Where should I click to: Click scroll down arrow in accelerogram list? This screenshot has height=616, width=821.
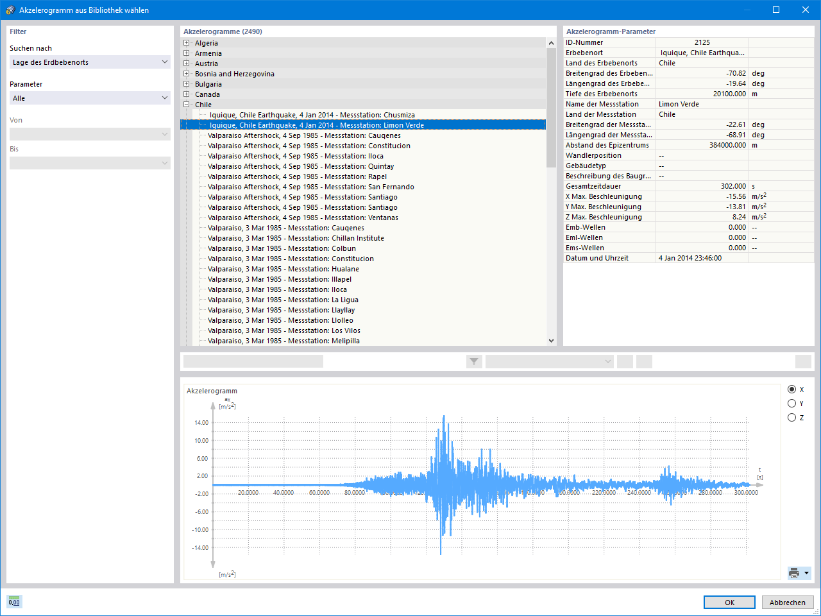[551, 341]
